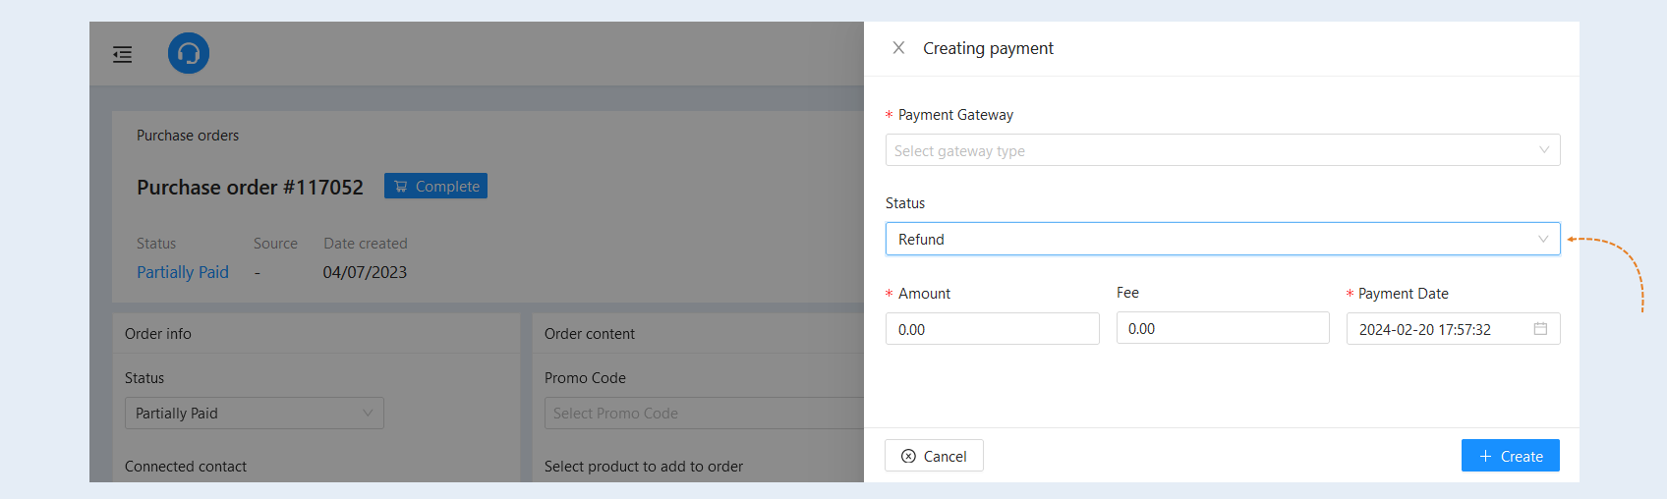This screenshot has height=499, width=1667.
Task: Open the Purchase orders breadcrumb
Action: (x=188, y=136)
